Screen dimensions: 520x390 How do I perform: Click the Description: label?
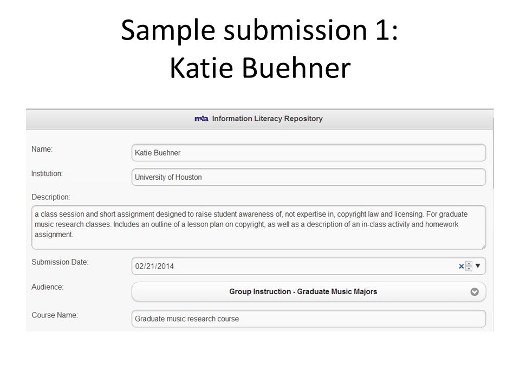tap(51, 197)
